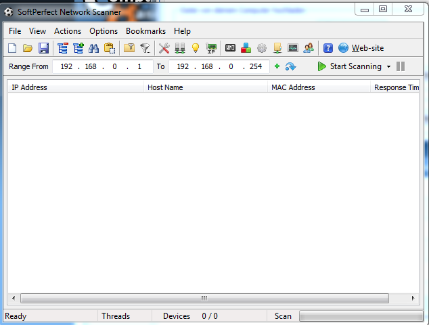The image size is (429, 325).
Task: Open the Start Scanning dropdown arrow
Action: (x=388, y=66)
